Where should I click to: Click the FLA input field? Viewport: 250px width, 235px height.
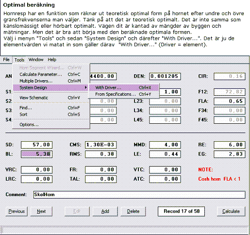click(230, 101)
